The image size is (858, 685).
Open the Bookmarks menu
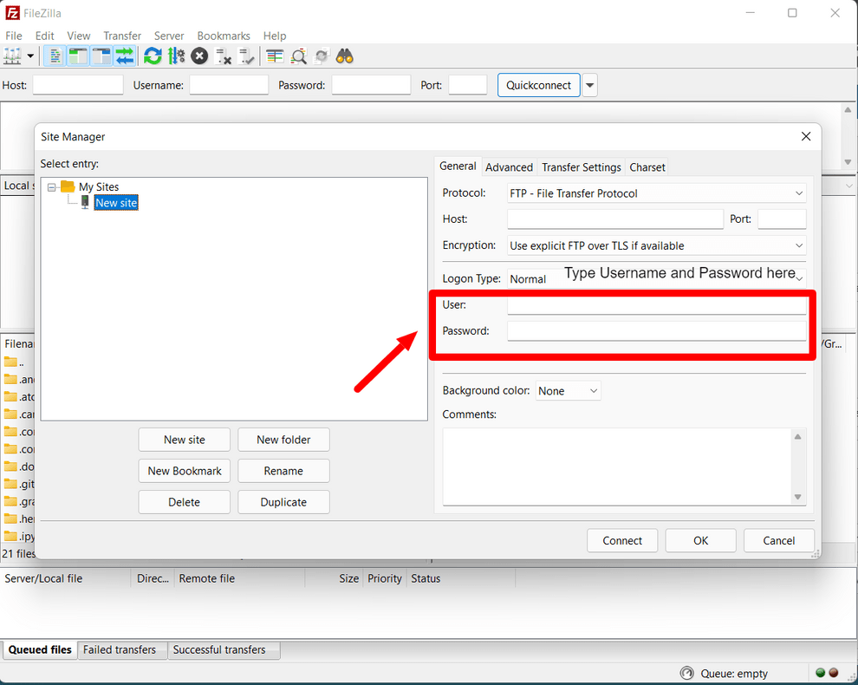(224, 36)
